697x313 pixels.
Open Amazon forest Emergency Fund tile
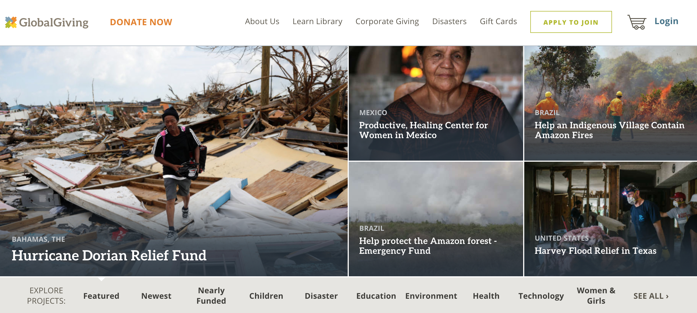(436, 219)
